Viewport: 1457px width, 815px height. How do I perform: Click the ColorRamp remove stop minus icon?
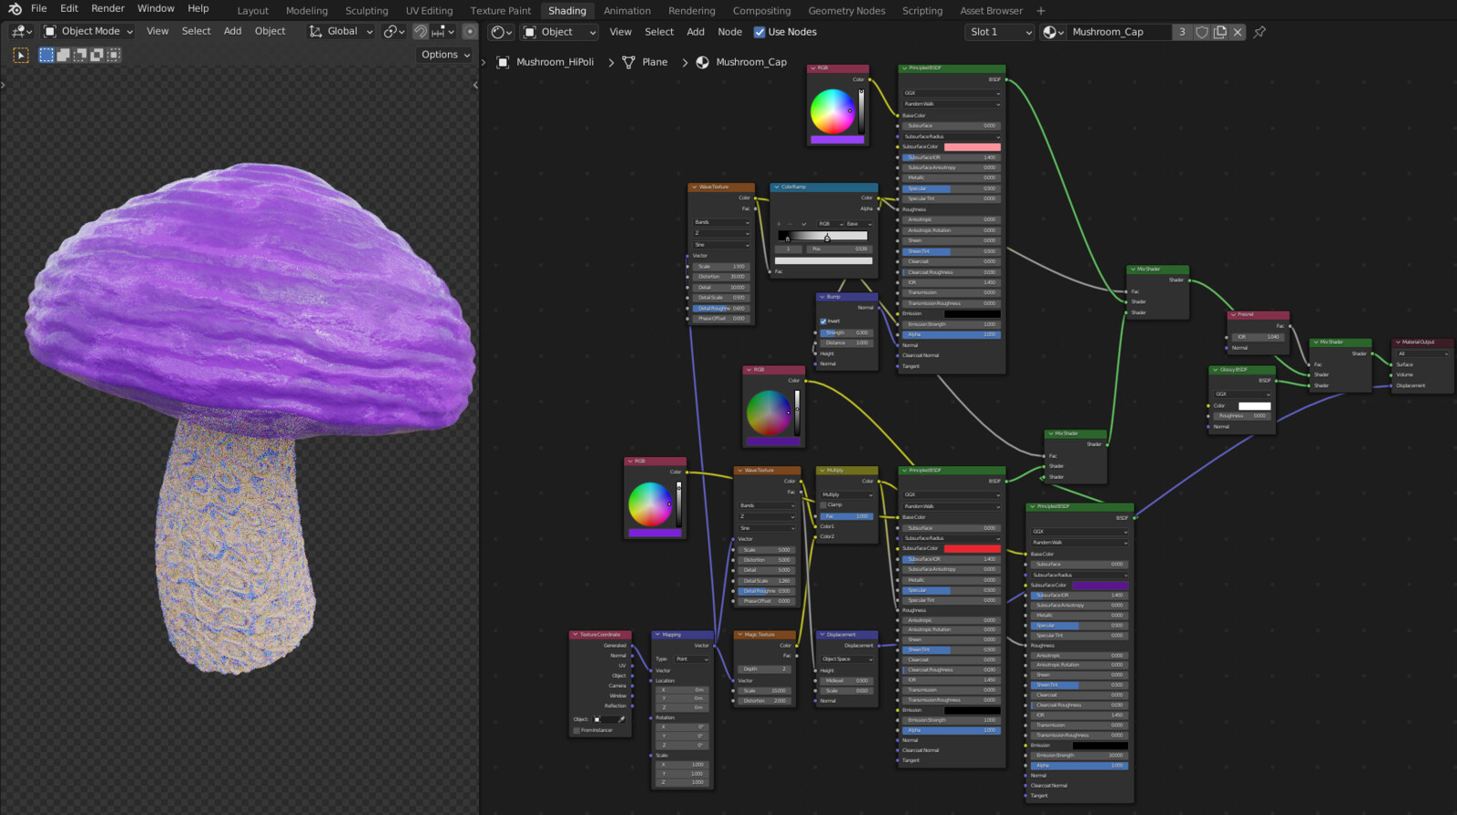[x=790, y=224]
